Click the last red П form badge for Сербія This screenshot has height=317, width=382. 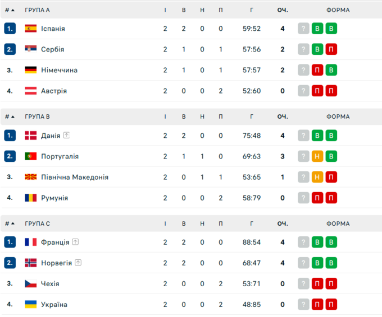click(x=331, y=49)
